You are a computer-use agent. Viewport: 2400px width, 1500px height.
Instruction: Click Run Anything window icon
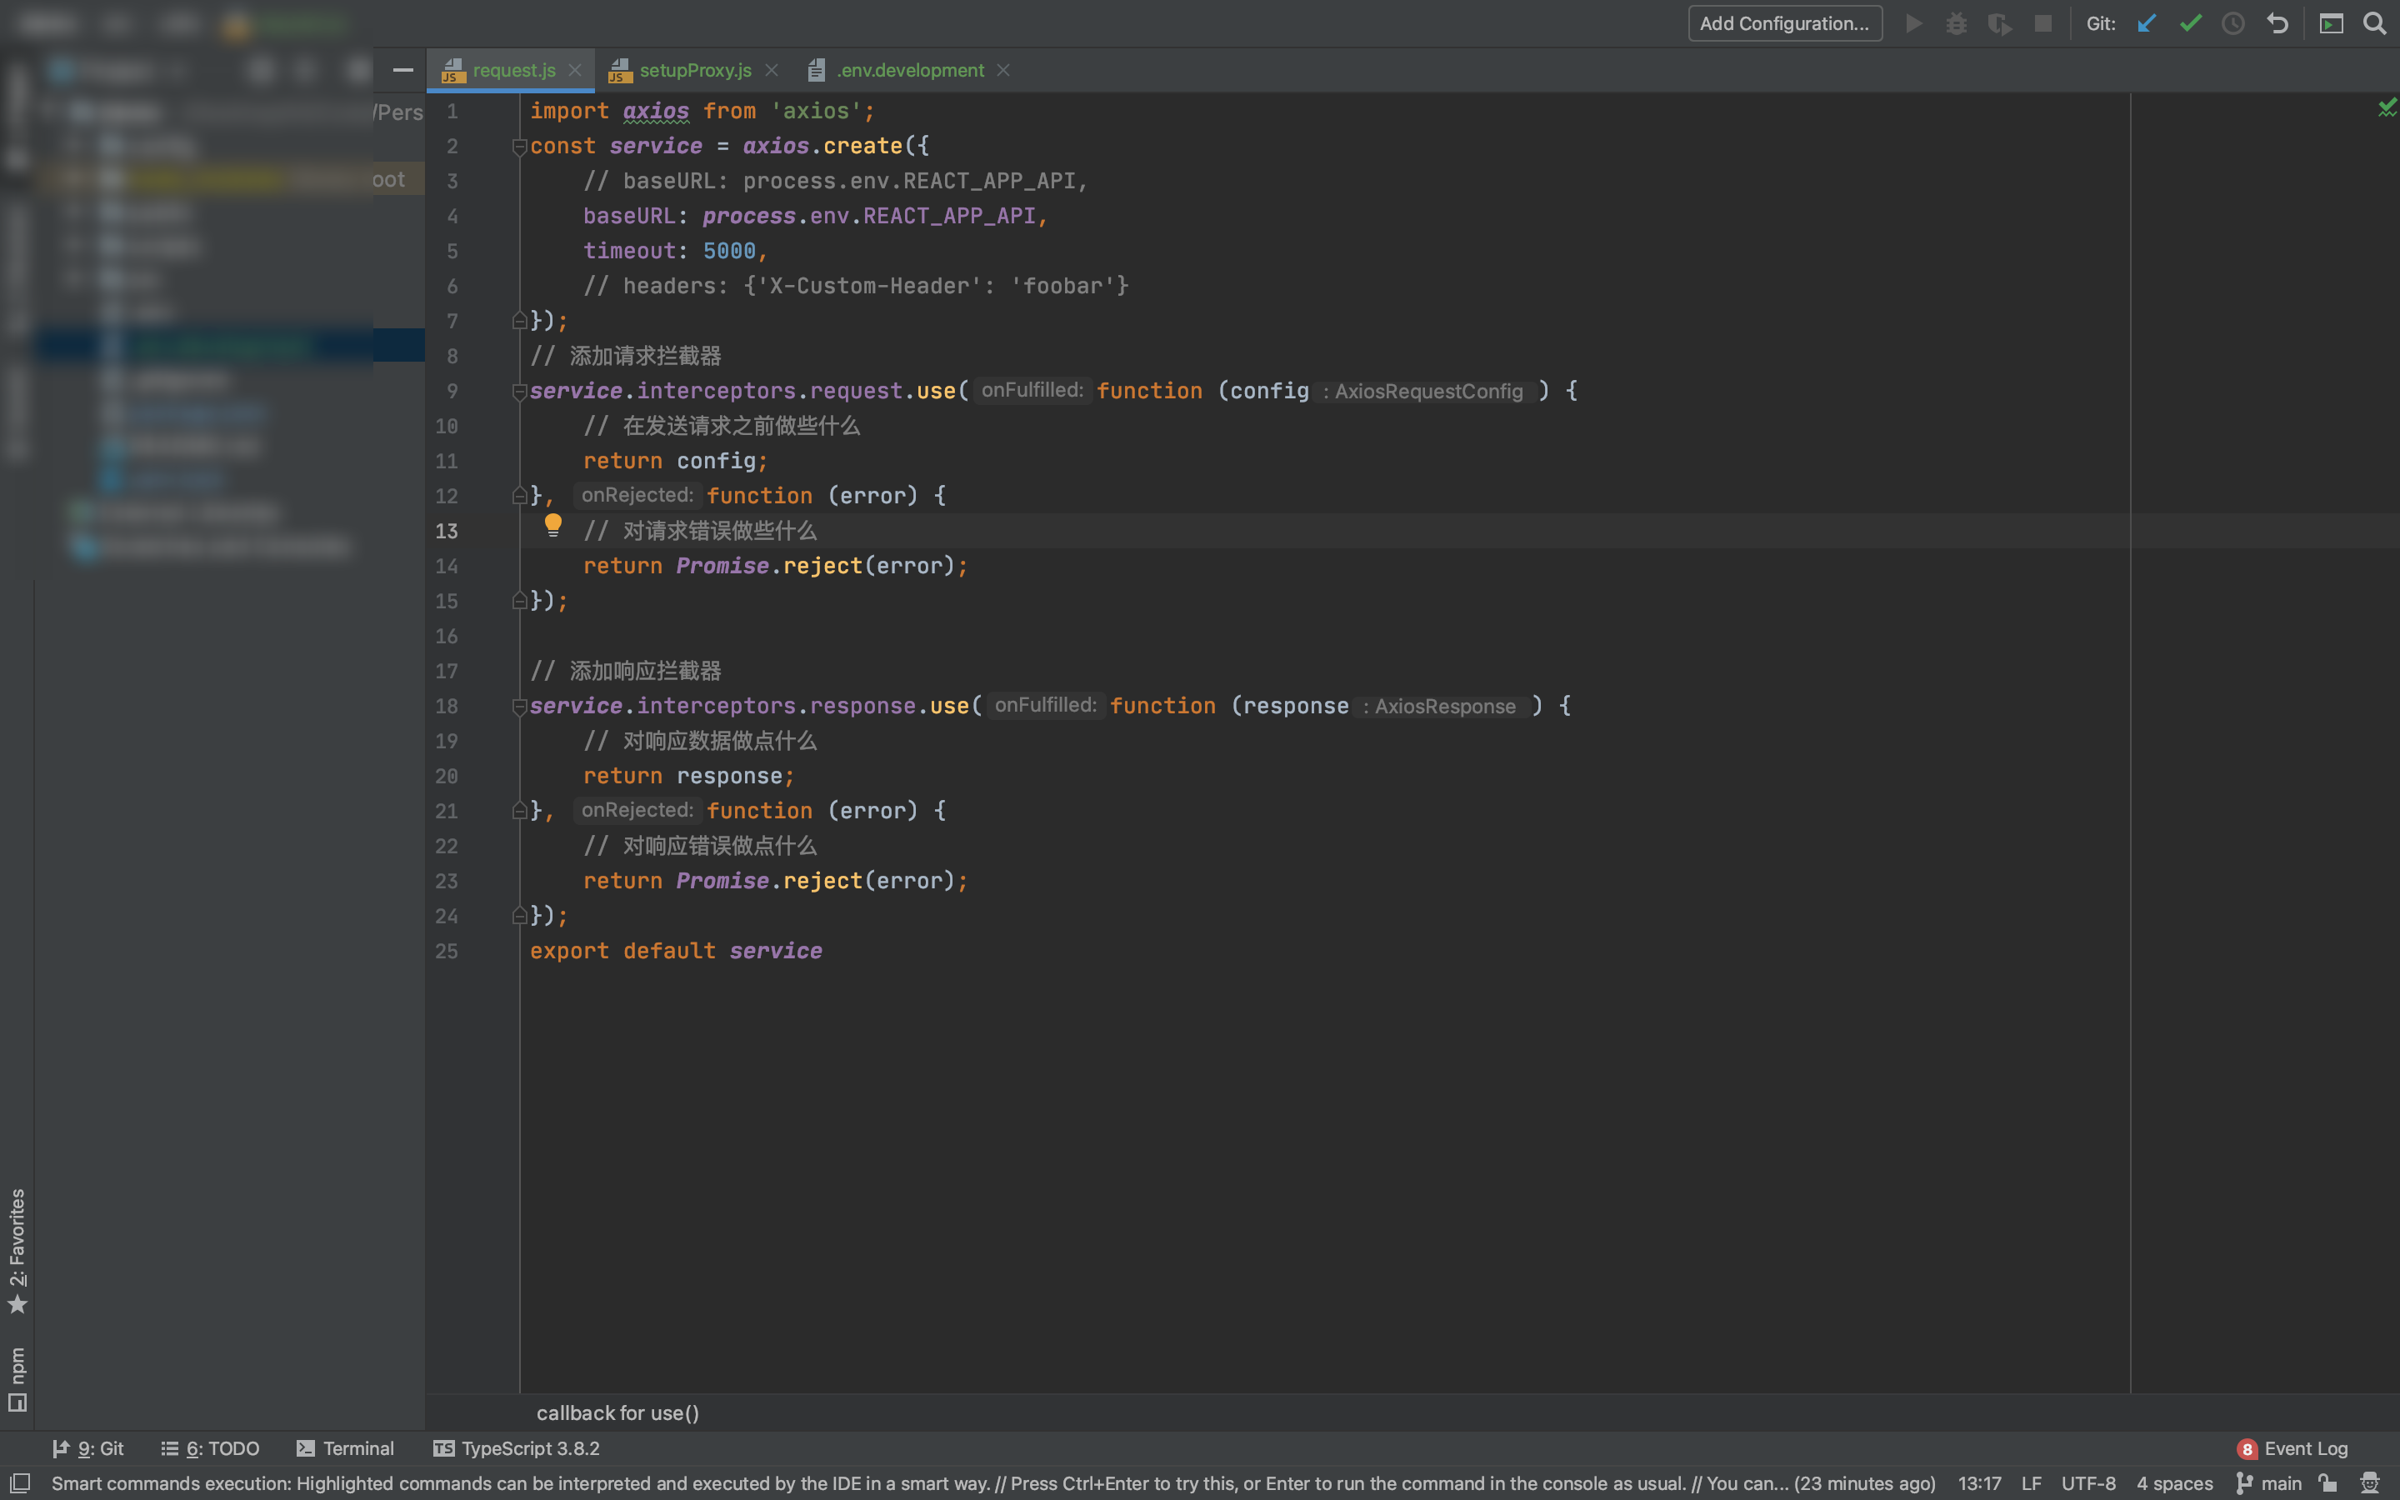pos(2332,24)
